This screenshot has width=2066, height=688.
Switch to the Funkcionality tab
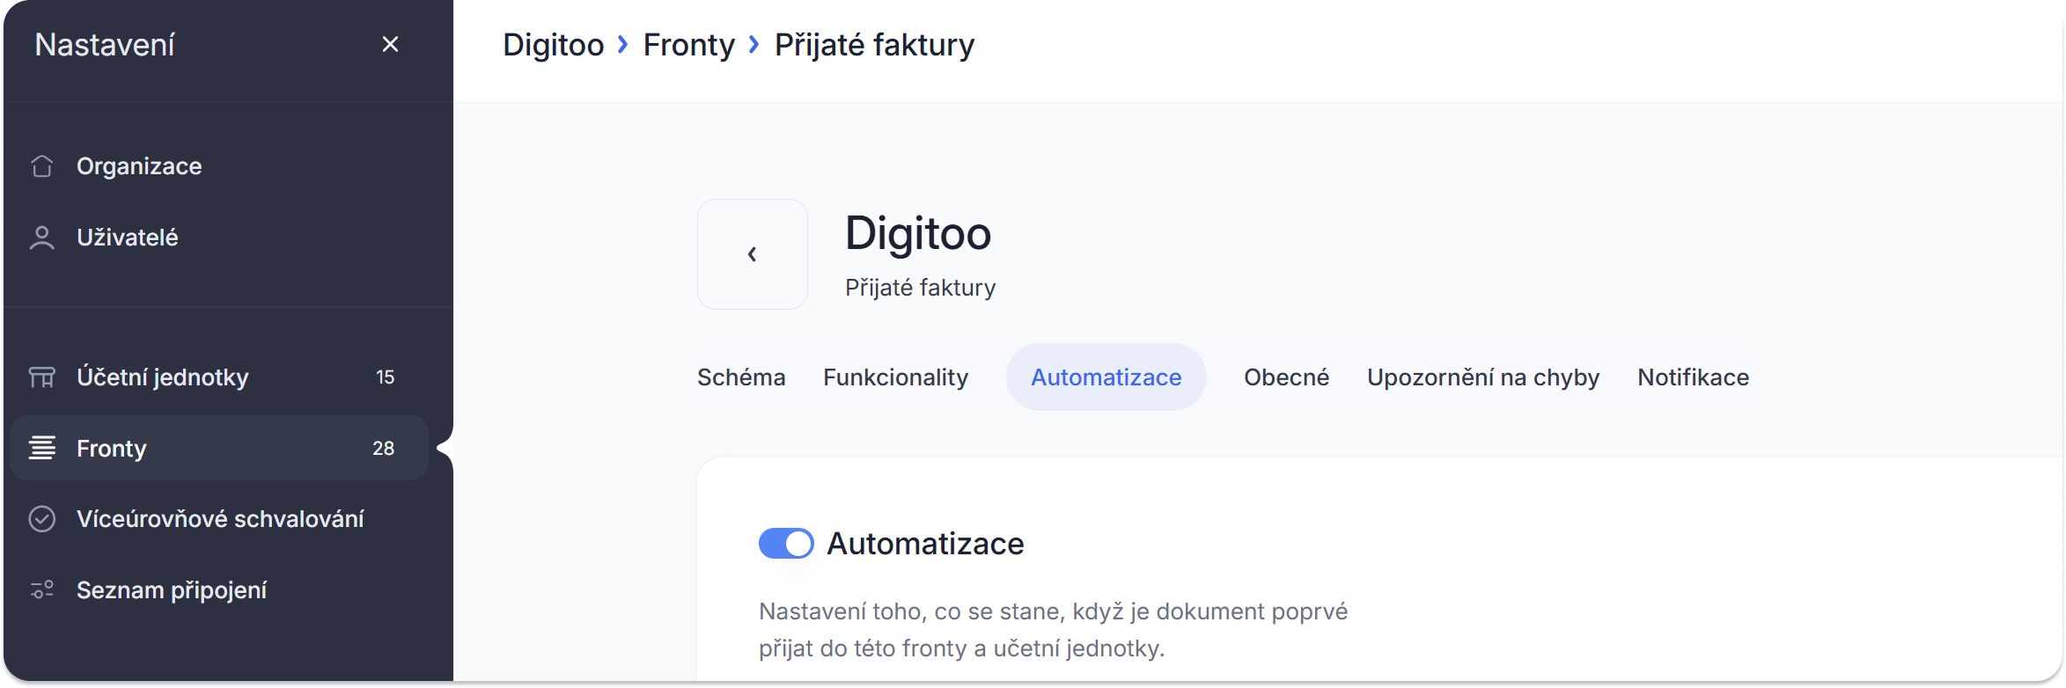pyautogui.click(x=895, y=377)
